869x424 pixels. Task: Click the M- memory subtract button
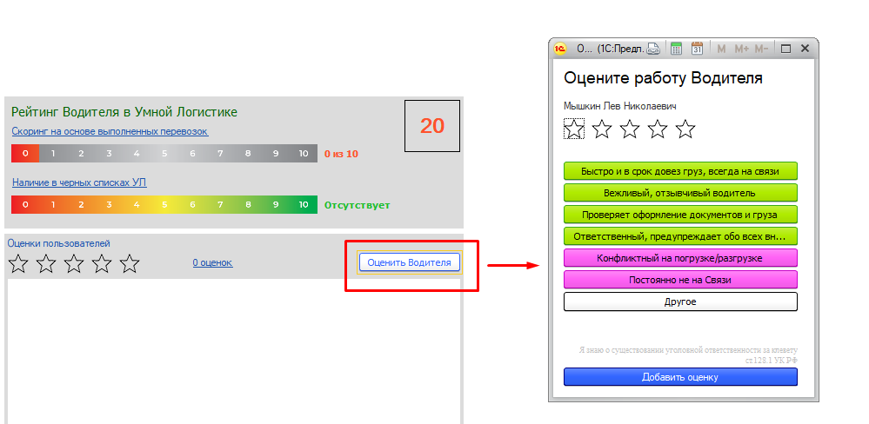tap(761, 49)
